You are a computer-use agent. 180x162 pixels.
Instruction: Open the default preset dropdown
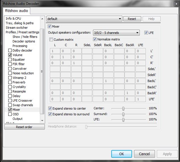click(x=84, y=19)
